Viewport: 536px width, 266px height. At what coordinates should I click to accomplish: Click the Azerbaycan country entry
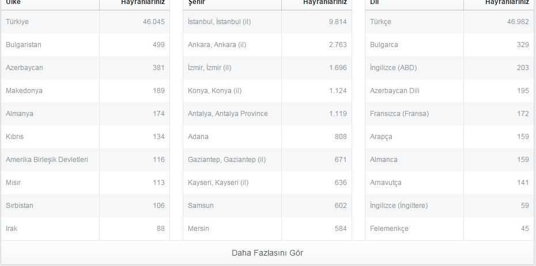click(85, 68)
